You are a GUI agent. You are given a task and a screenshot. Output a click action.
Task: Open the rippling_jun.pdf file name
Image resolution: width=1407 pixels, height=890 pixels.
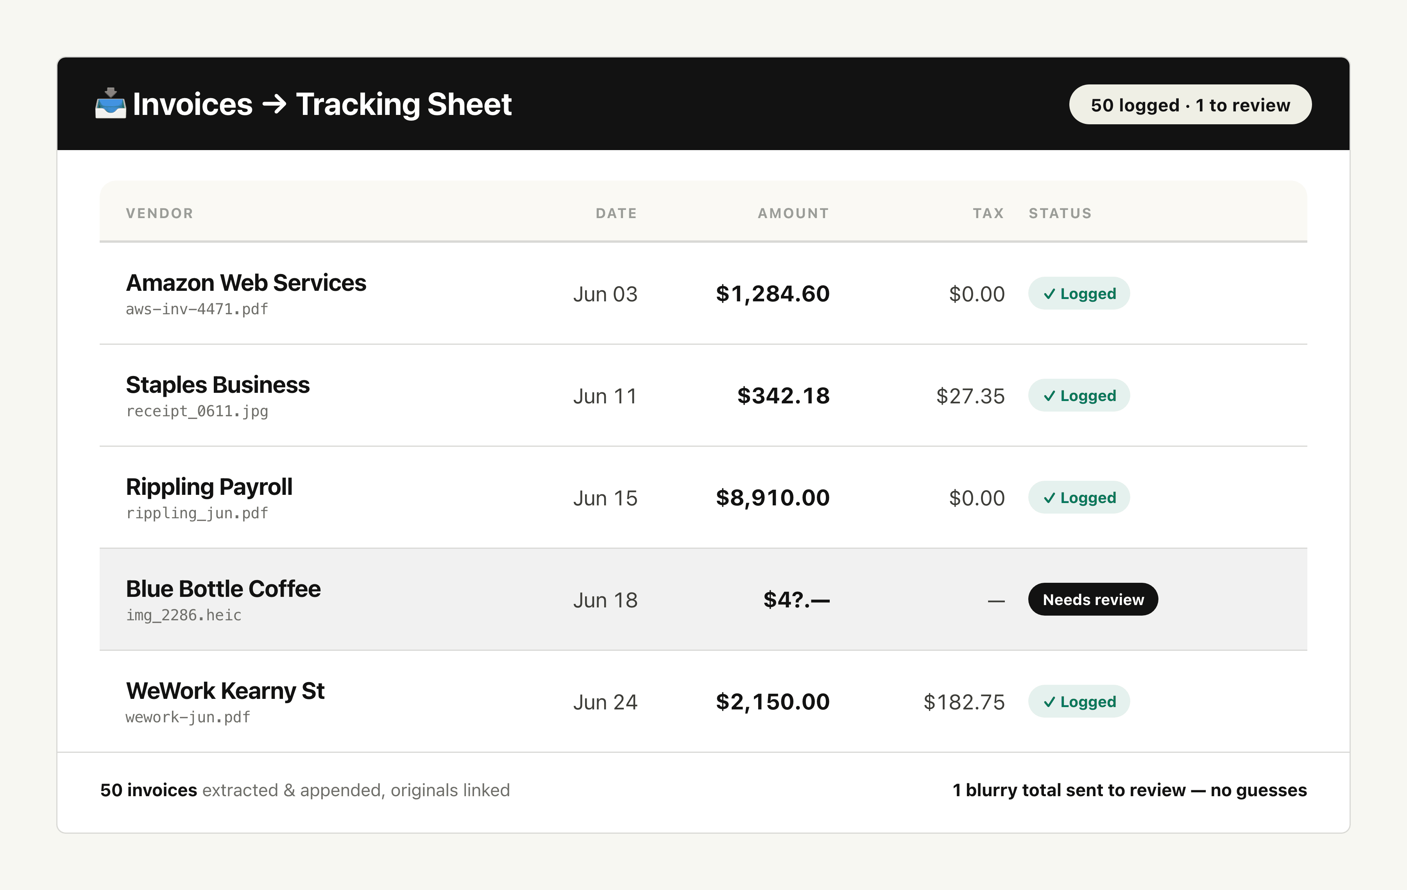click(197, 513)
